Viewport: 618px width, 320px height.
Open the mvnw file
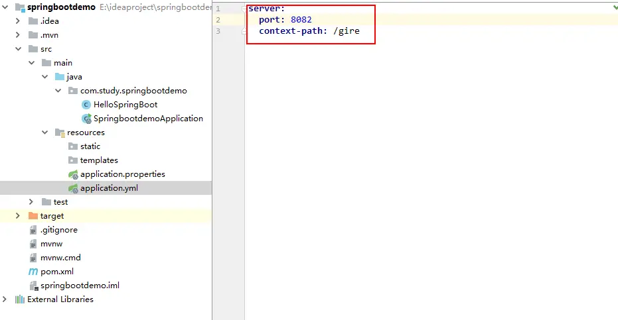[51, 244]
